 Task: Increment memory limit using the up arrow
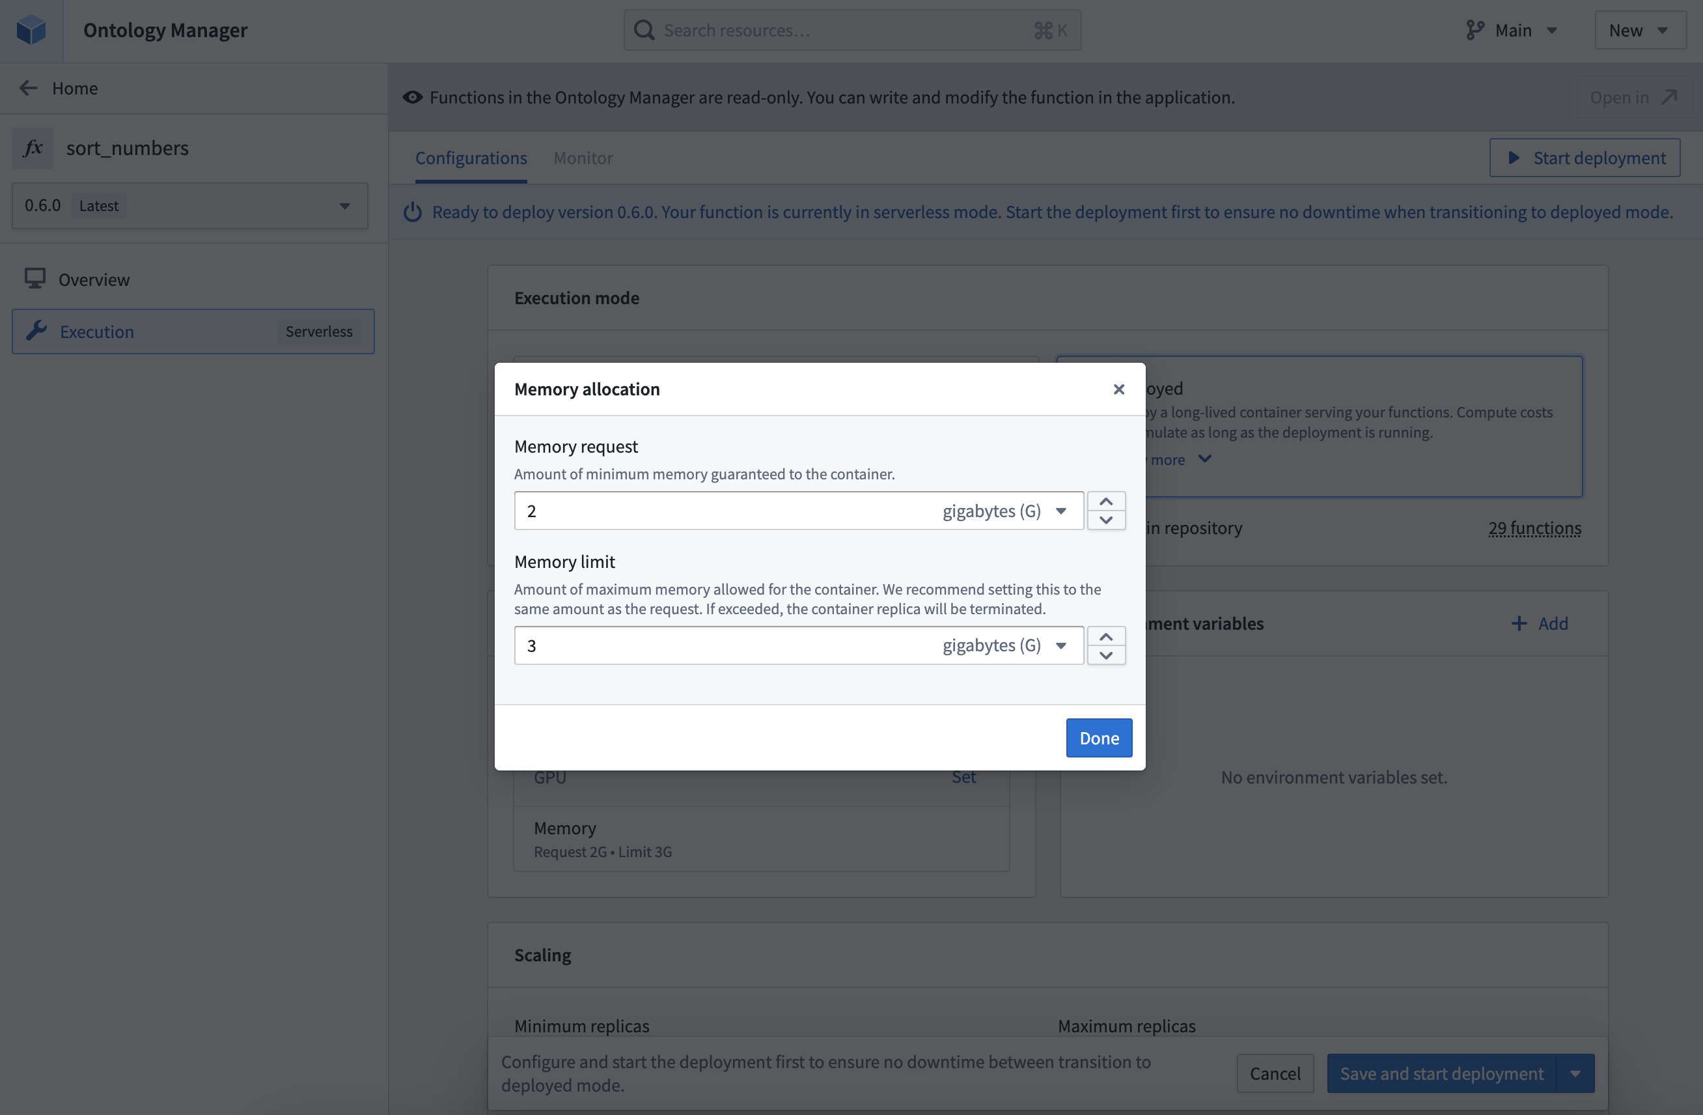tap(1105, 636)
